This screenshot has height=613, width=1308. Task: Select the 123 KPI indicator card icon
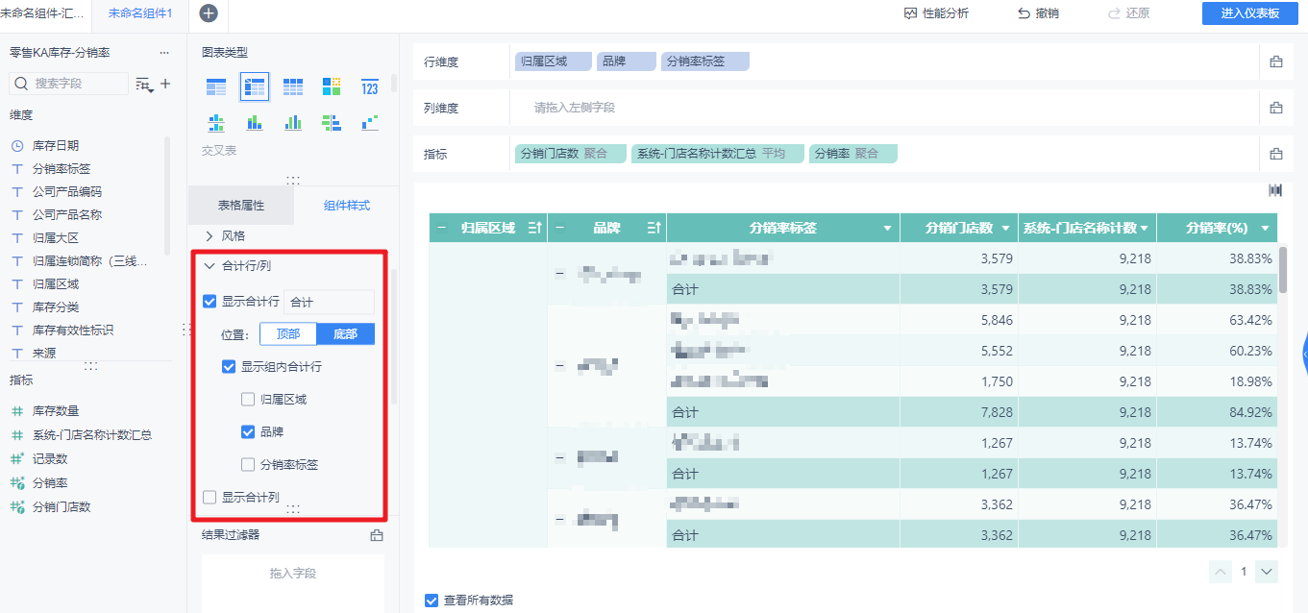pos(370,87)
